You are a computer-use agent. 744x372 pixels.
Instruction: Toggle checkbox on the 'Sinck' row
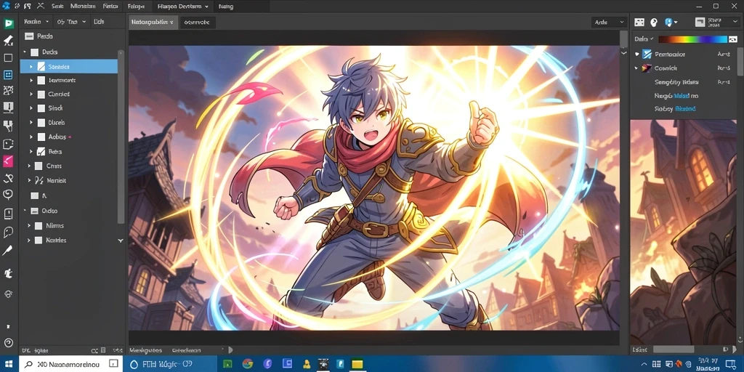coord(41,108)
